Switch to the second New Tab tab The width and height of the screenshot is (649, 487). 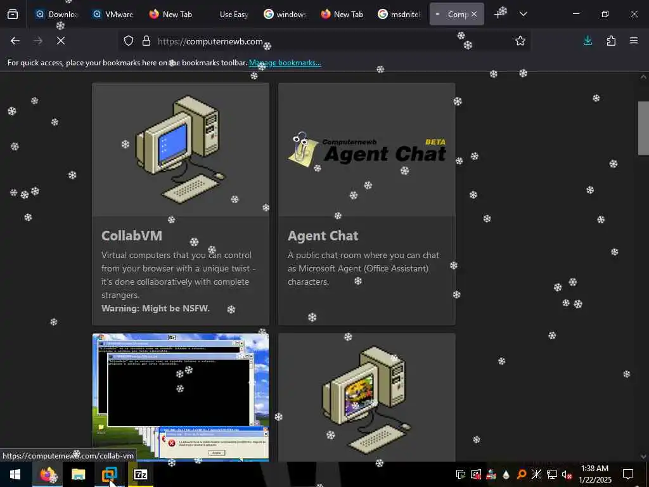pos(342,14)
